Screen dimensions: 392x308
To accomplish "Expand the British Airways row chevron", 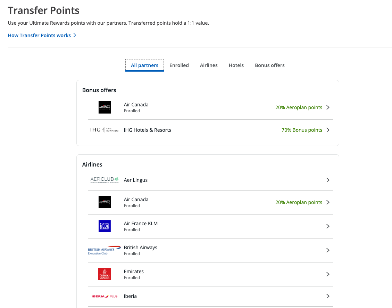I will click(327, 250).
